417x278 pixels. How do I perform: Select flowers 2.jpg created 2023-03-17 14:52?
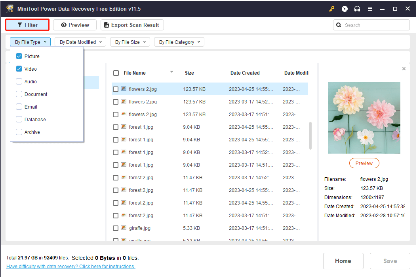click(x=210, y=102)
